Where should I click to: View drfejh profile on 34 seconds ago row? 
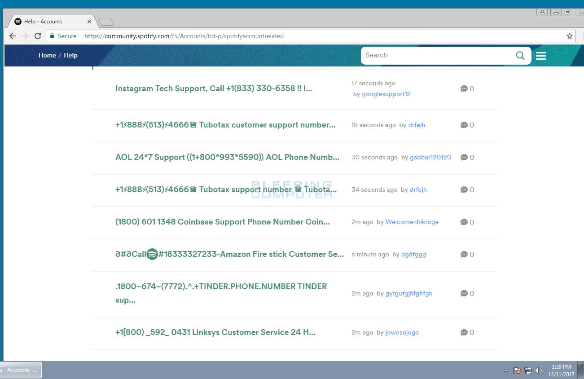point(418,189)
